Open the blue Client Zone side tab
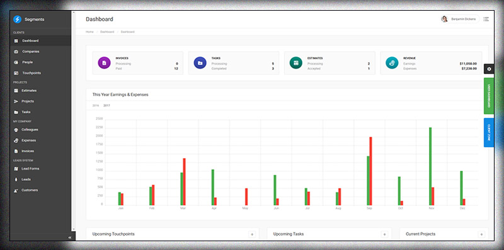This screenshot has height=250, width=504. [489, 133]
